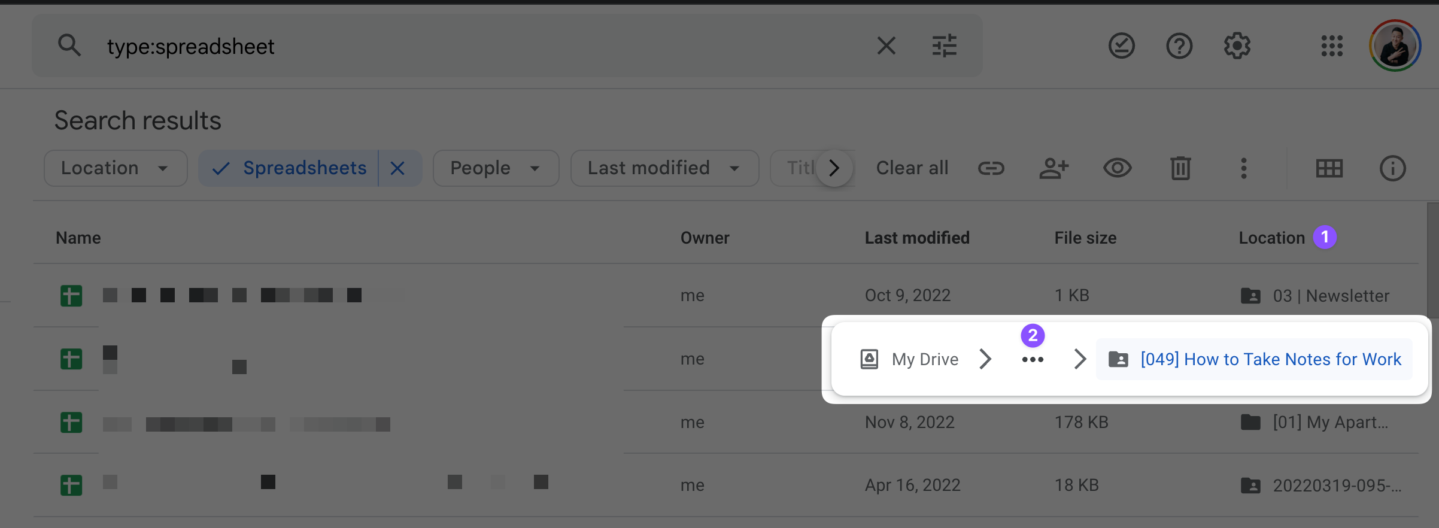This screenshot has width=1439, height=528.
Task: Expand the Last modified filter dropdown
Action: pyautogui.click(x=664, y=168)
